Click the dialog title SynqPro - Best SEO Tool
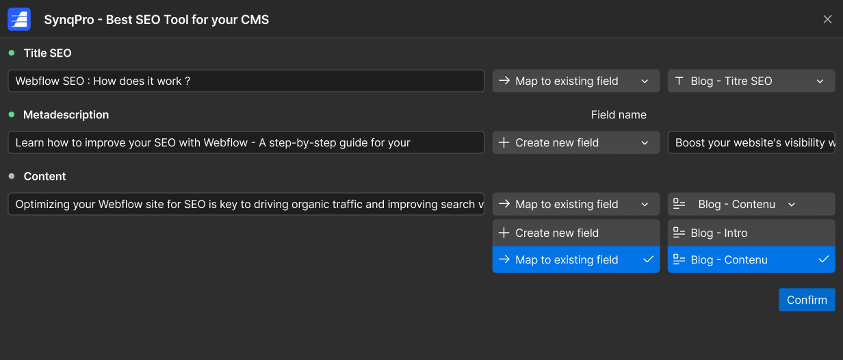This screenshot has width=843, height=360. tap(157, 19)
